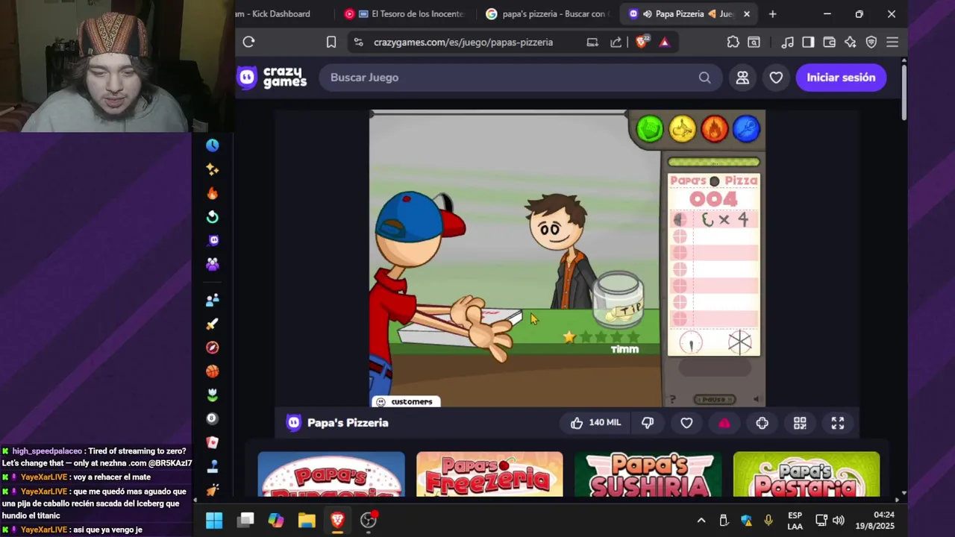
Task: Open the Basketball sidebar icon
Action: pyautogui.click(x=213, y=371)
